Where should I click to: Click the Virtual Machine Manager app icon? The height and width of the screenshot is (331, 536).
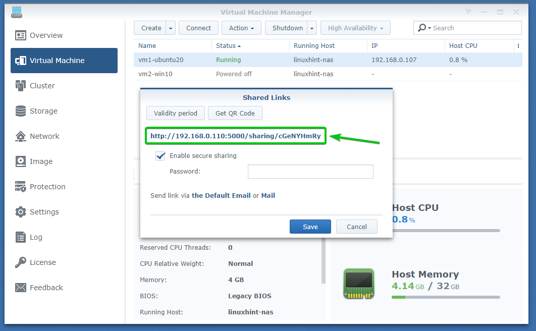point(17,12)
